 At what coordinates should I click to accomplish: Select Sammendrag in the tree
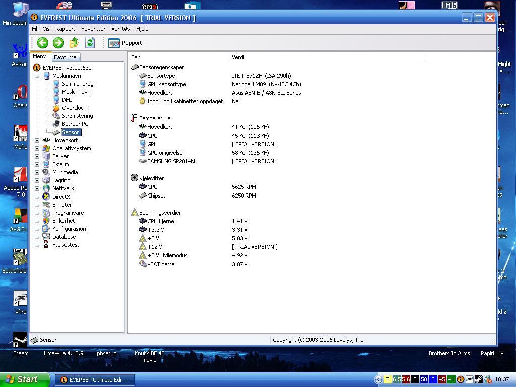click(78, 84)
